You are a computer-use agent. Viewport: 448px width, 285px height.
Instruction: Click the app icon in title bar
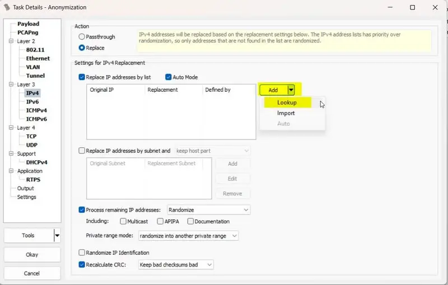tap(7, 7)
